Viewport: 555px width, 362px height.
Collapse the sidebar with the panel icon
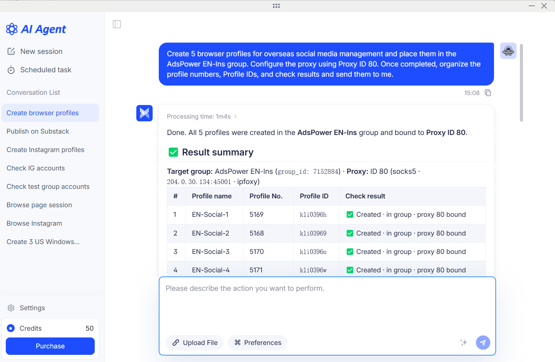pos(117,24)
